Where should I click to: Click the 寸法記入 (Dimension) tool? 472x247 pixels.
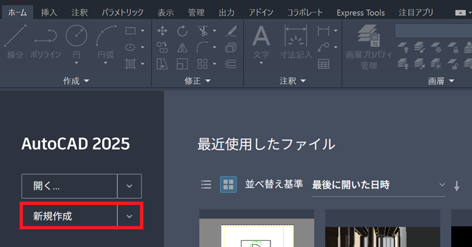296,41
